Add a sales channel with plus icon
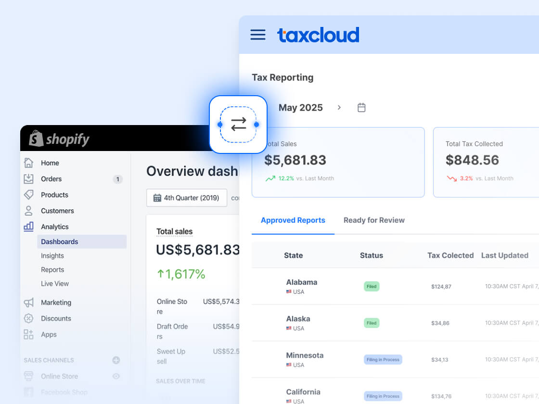Screen dimensions: 539x404 click(116, 360)
